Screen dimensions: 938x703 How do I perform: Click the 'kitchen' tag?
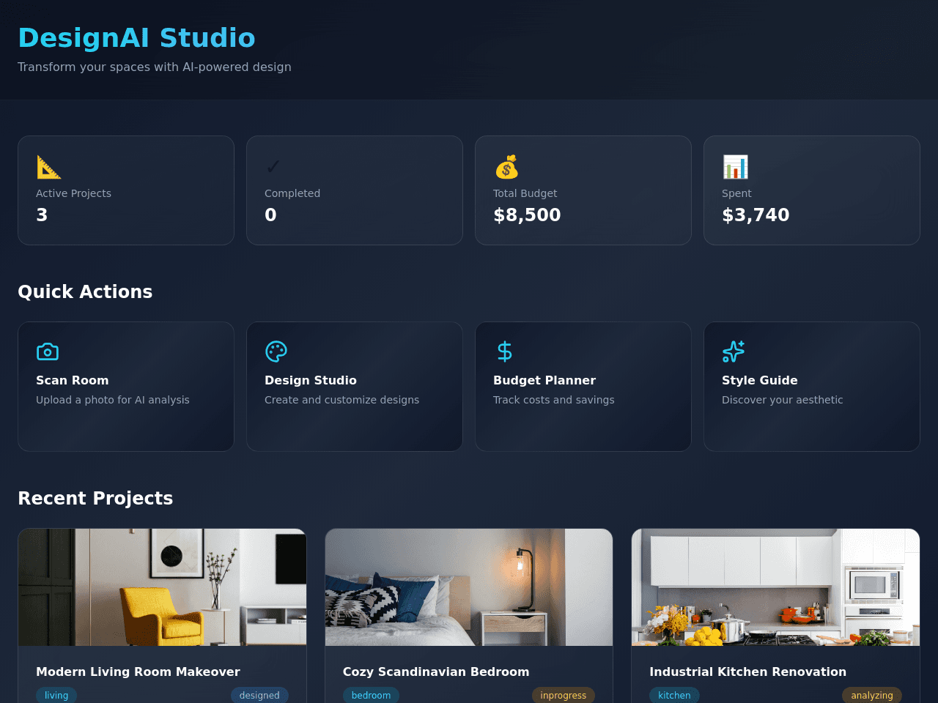674,695
